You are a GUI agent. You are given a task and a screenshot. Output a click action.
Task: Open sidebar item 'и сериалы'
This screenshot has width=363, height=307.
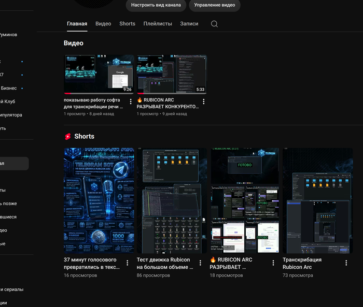(11, 289)
